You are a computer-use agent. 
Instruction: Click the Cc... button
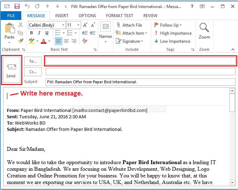tap(33, 72)
